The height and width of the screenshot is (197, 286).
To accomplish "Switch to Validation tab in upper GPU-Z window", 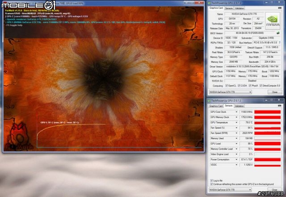I will (239, 8).
